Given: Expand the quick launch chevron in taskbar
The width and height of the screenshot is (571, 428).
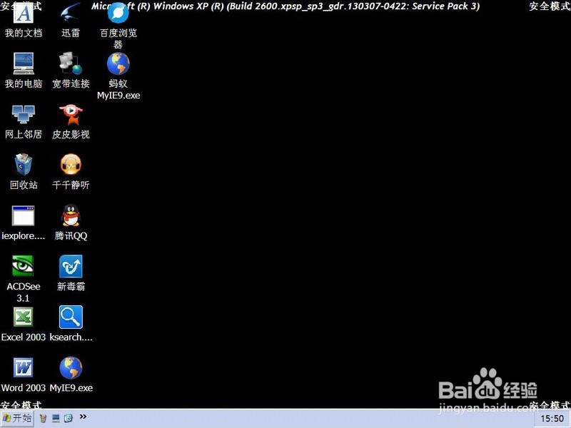Looking at the screenshot, I should (x=83, y=417).
